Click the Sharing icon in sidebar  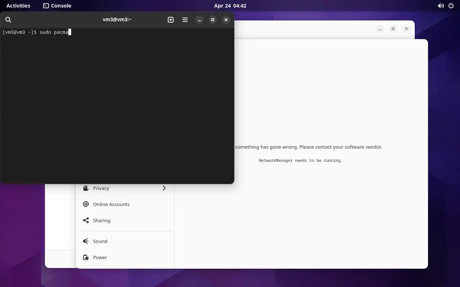[86, 220]
